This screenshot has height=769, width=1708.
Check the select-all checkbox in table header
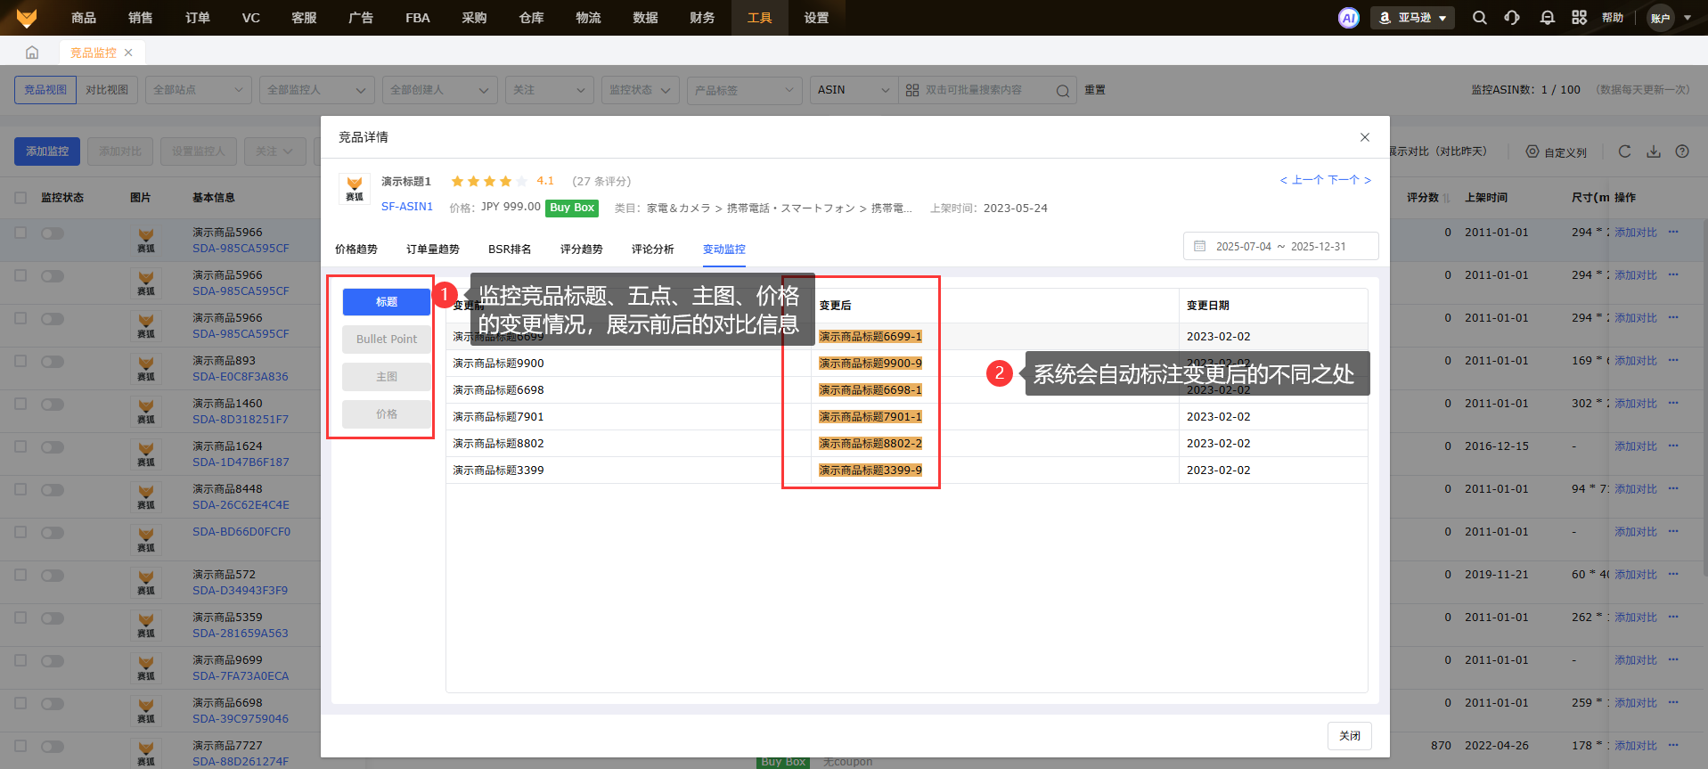tap(20, 198)
